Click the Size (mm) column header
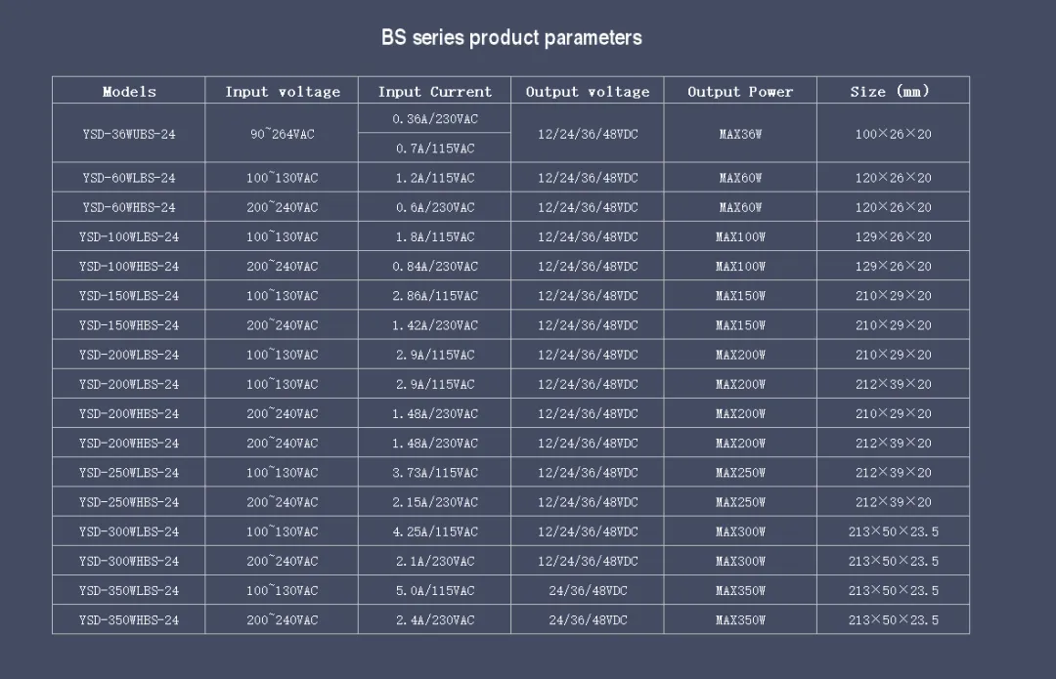This screenshot has width=1056, height=679. [x=893, y=91]
